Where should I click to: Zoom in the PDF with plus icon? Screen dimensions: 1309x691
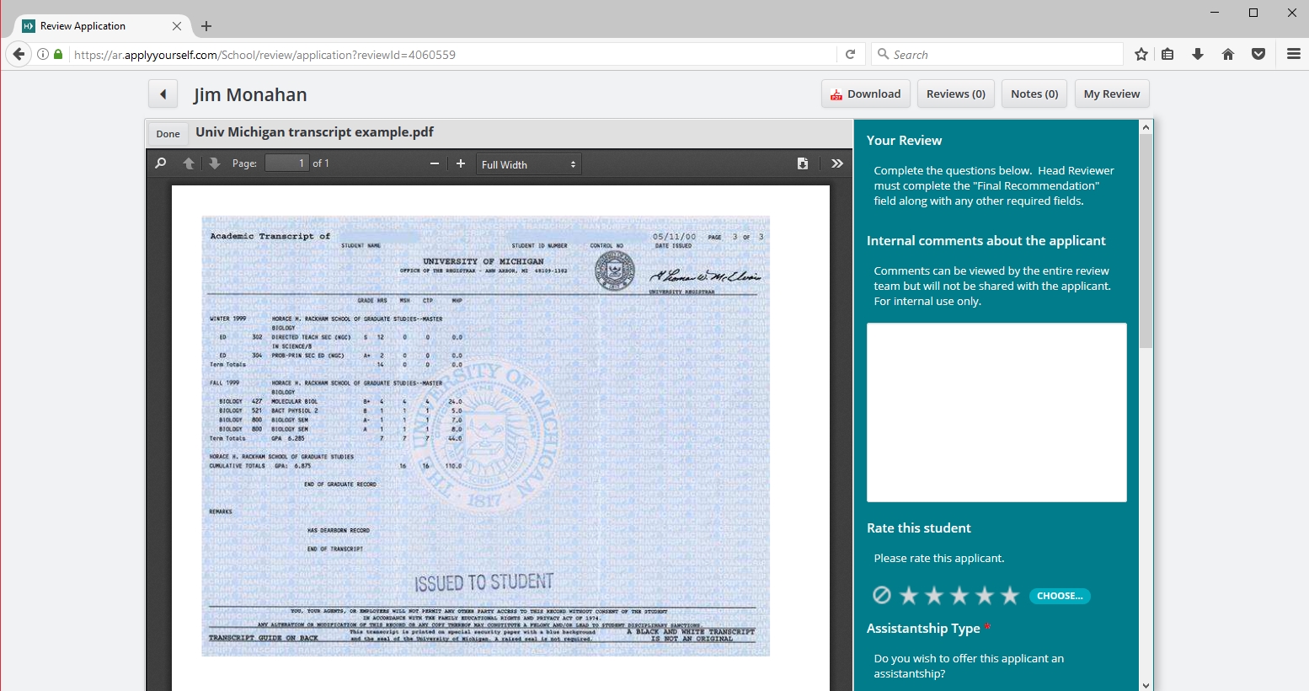pyautogui.click(x=461, y=163)
